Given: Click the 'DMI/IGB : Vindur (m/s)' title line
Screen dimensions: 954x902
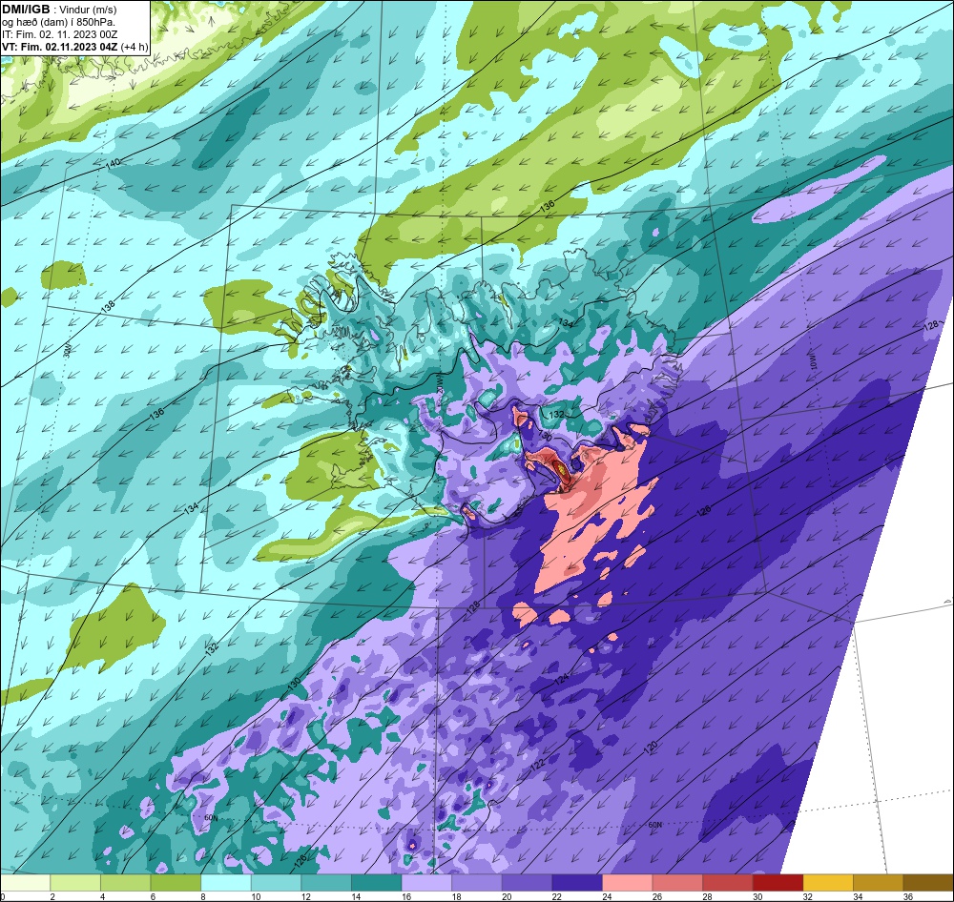Looking at the screenshot, I should pos(59,10).
